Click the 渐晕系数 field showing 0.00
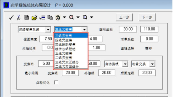The width and height of the screenshot is (173, 97). coord(149,39)
